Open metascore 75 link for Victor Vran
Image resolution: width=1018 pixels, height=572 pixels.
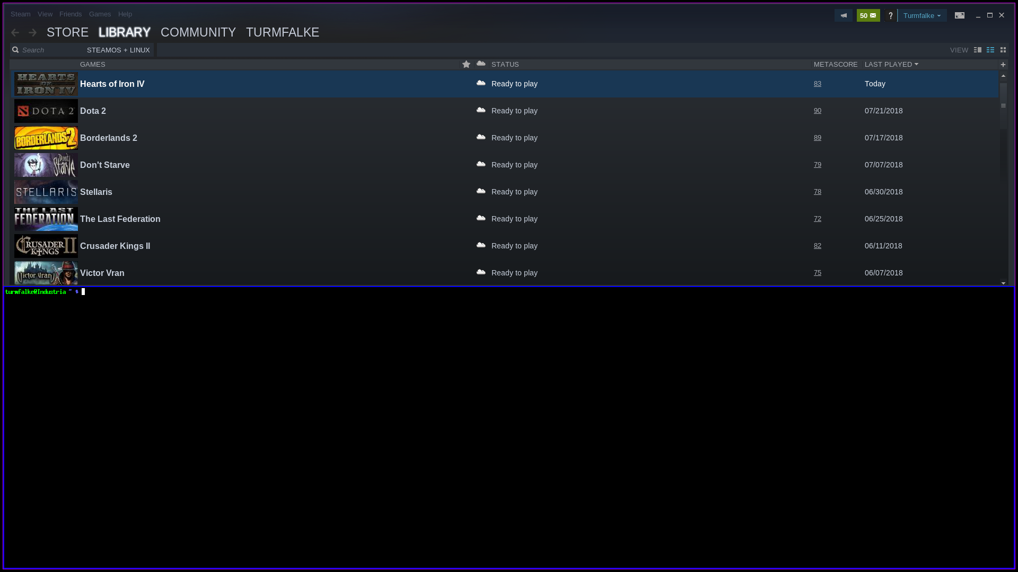818,273
